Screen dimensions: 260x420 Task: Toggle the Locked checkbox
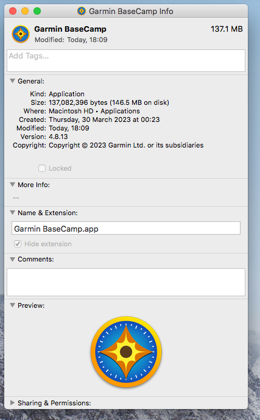42,168
